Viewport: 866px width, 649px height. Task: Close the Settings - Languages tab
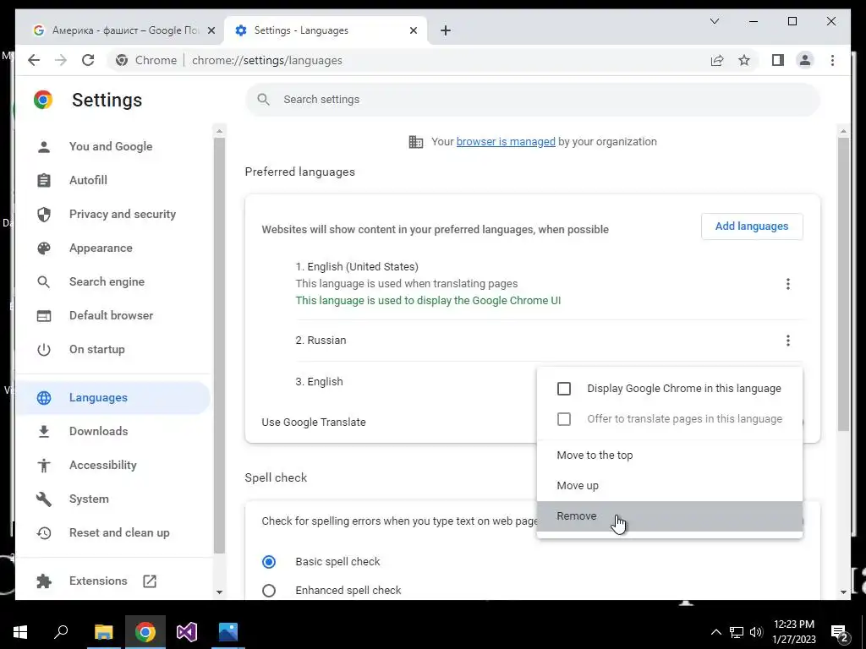click(413, 30)
